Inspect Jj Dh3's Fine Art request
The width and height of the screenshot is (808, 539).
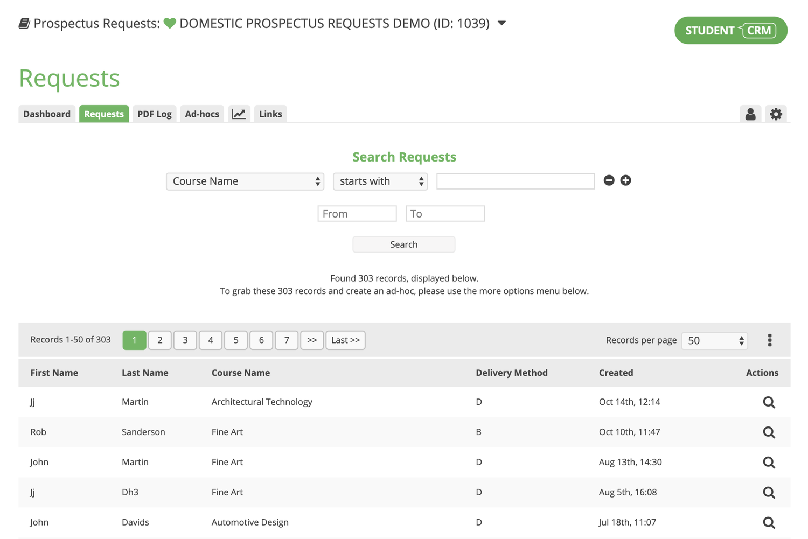pyautogui.click(x=769, y=492)
